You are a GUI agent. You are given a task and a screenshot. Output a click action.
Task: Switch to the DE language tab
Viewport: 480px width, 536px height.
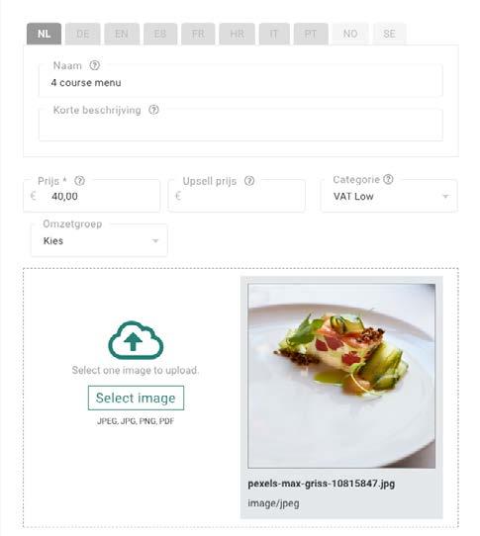click(82, 34)
